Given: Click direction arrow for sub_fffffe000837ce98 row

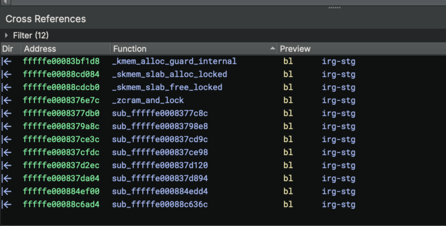Looking at the screenshot, I should (6, 152).
